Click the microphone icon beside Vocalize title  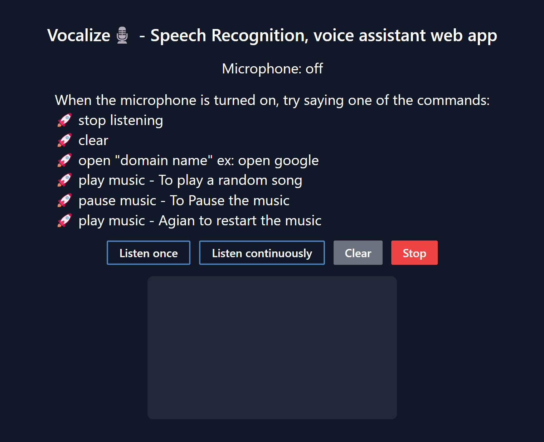(122, 35)
